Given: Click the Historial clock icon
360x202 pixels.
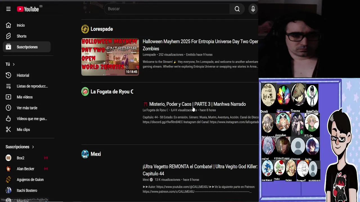Looking at the screenshot, I should 8,75.
